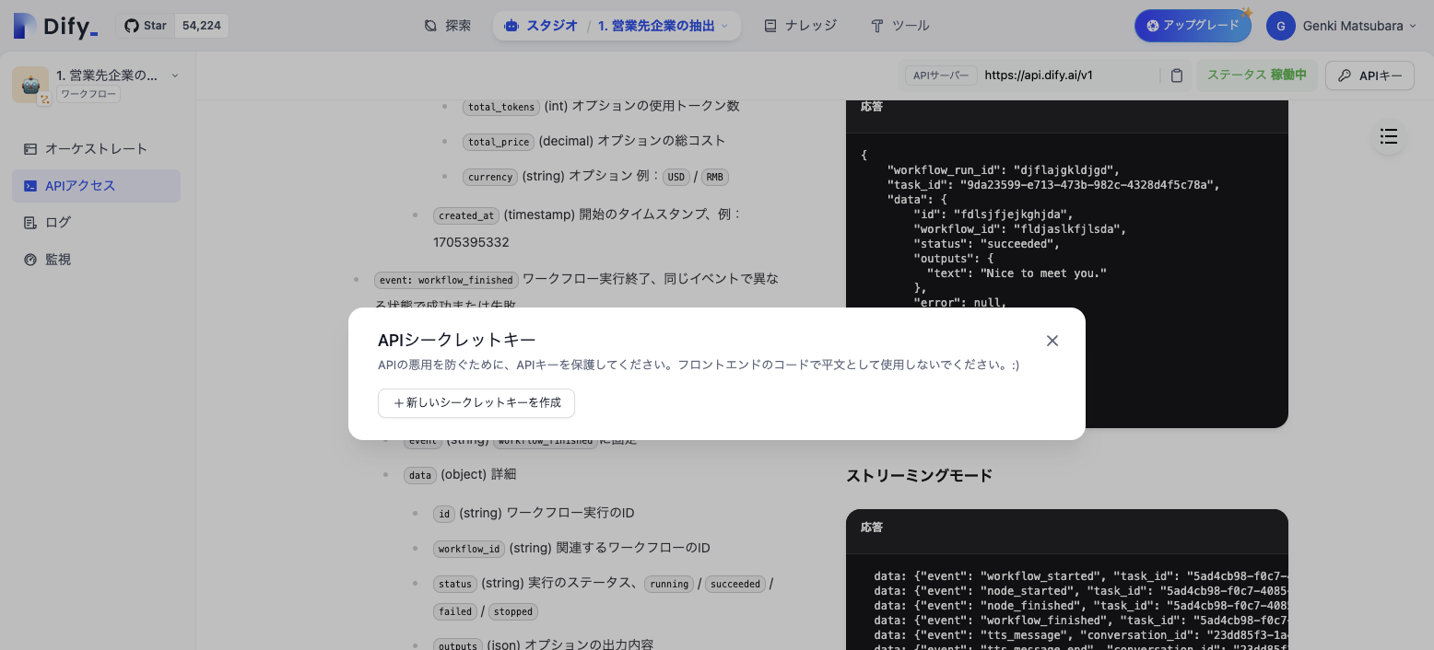Click the Dify logo
This screenshot has height=650, width=1434.
tap(55, 25)
